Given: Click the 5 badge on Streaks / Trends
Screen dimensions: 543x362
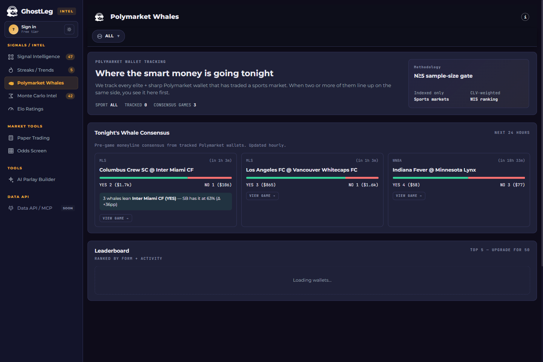Looking at the screenshot, I should [71, 70].
